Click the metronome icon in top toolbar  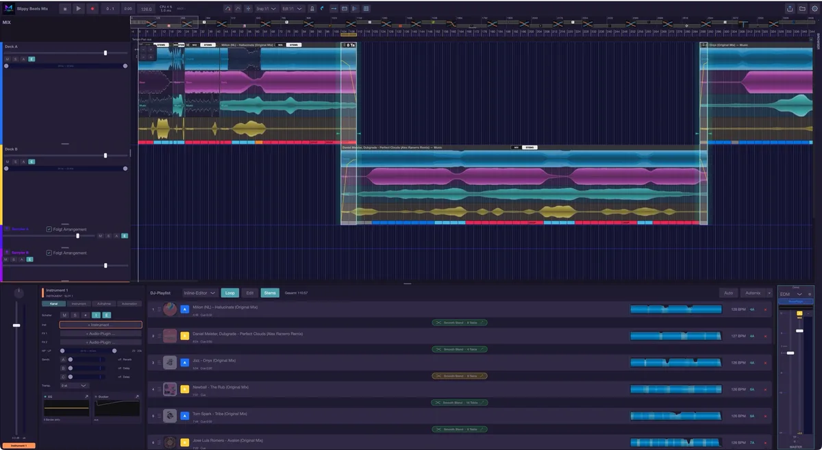click(x=312, y=8)
